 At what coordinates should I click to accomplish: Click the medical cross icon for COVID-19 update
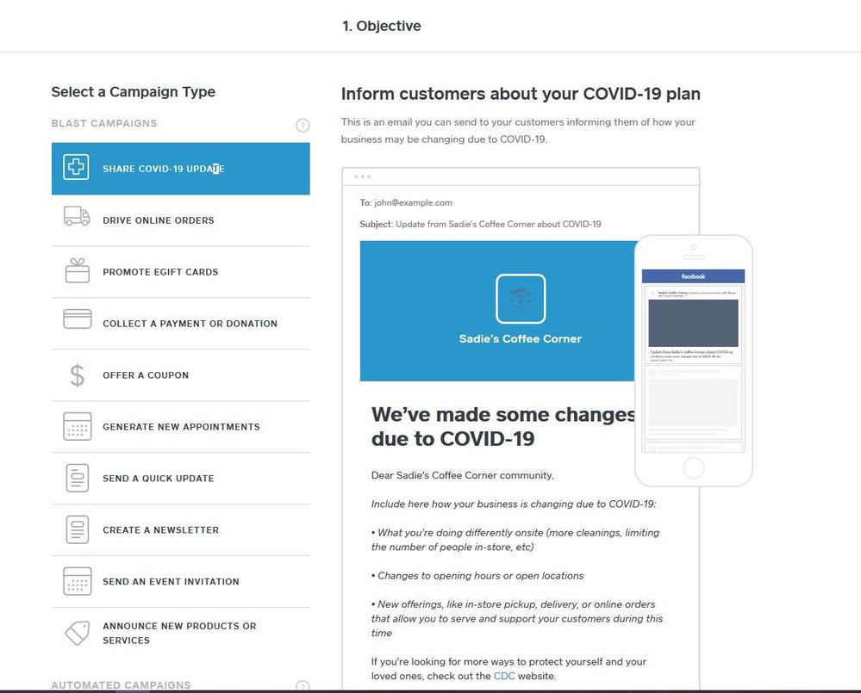77,168
